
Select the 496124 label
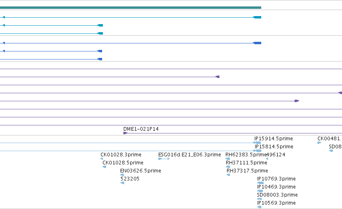(276, 155)
